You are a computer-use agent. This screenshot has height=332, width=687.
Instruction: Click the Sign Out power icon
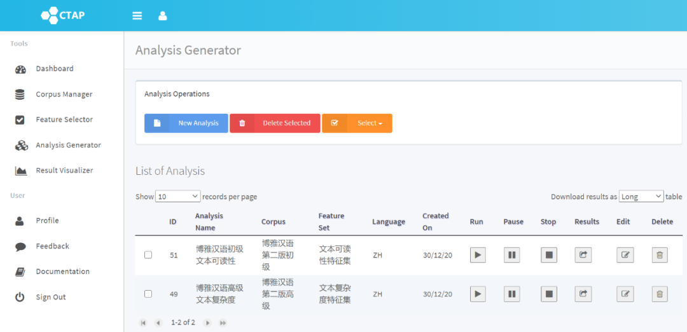click(x=20, y=298)
